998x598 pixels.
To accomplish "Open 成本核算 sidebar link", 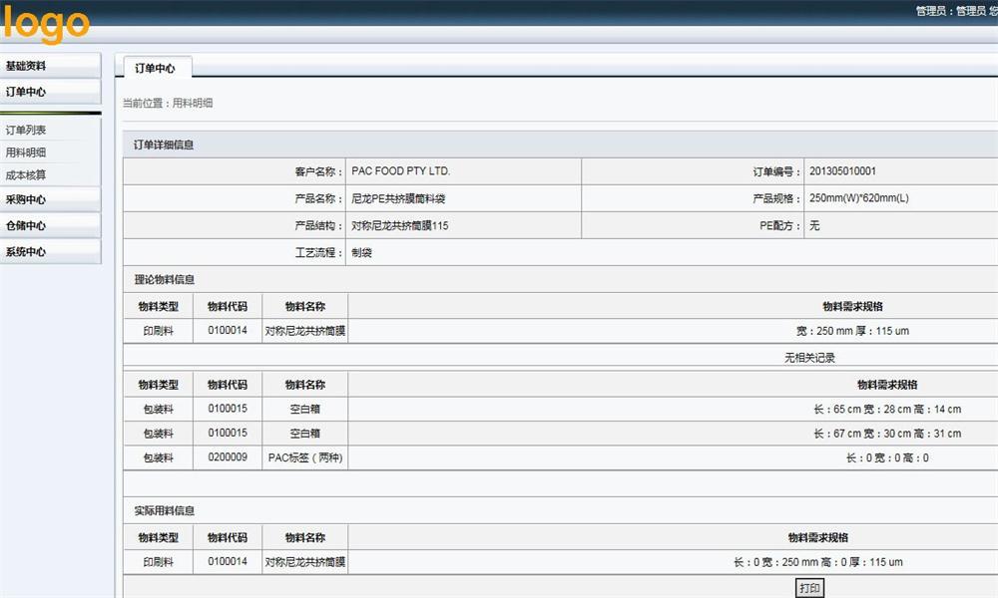I will tap(26, 175).
